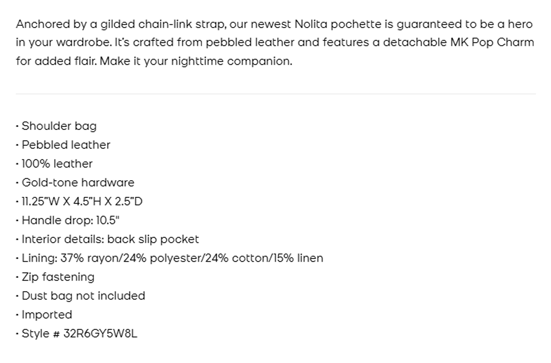Click the horizontal divider below the description

pos(275,94)
